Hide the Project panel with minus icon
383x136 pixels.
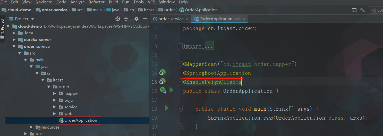point(145,19)
